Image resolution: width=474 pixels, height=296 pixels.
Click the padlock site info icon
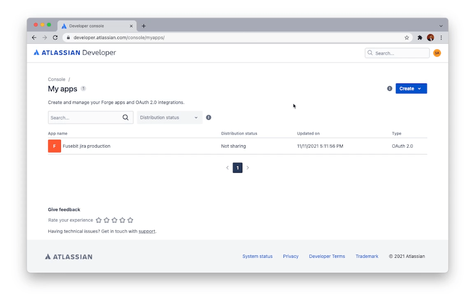[68, 37]
